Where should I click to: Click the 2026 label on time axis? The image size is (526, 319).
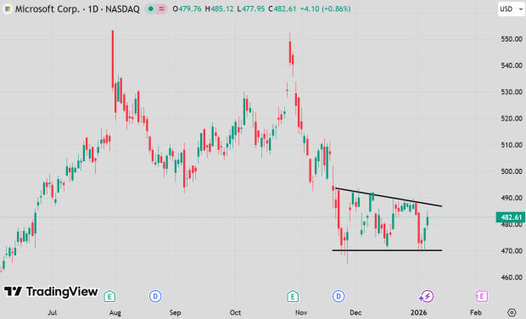[418, 312]
